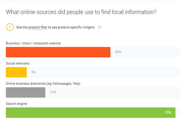Click the Business / store / restaurant website label
The height and width of the screenshot is (125, 180).
click(33, 43)
